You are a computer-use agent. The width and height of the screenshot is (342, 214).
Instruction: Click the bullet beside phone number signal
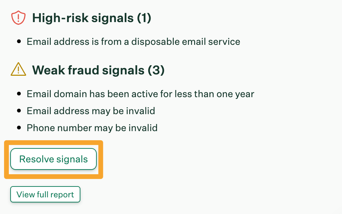(20, 128)
